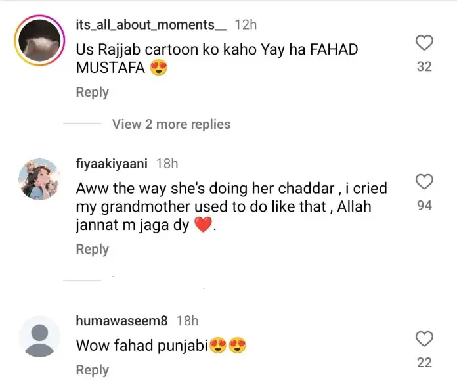Screen dimensions: 457x385
Task: Reply to the Rajjab cartoon comment
Action: point(92,92)
